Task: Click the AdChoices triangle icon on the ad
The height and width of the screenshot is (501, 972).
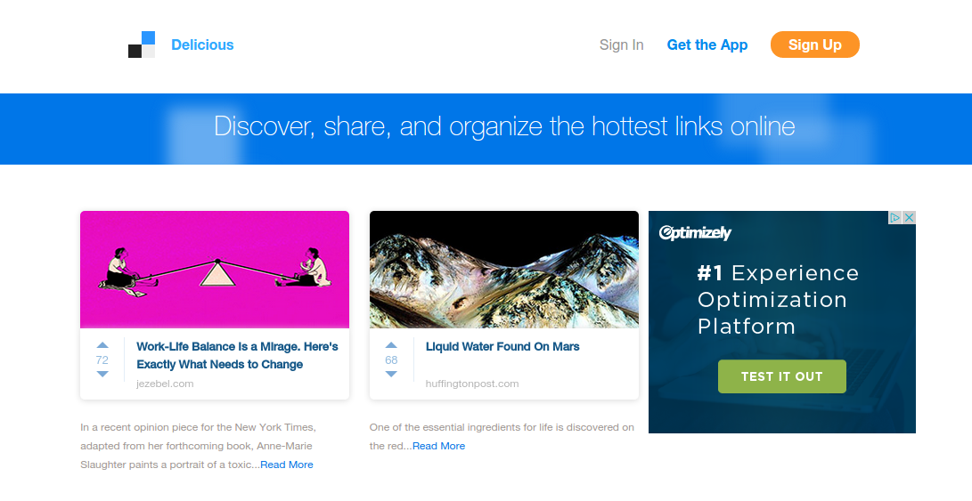Action: [x=895, y=217]
